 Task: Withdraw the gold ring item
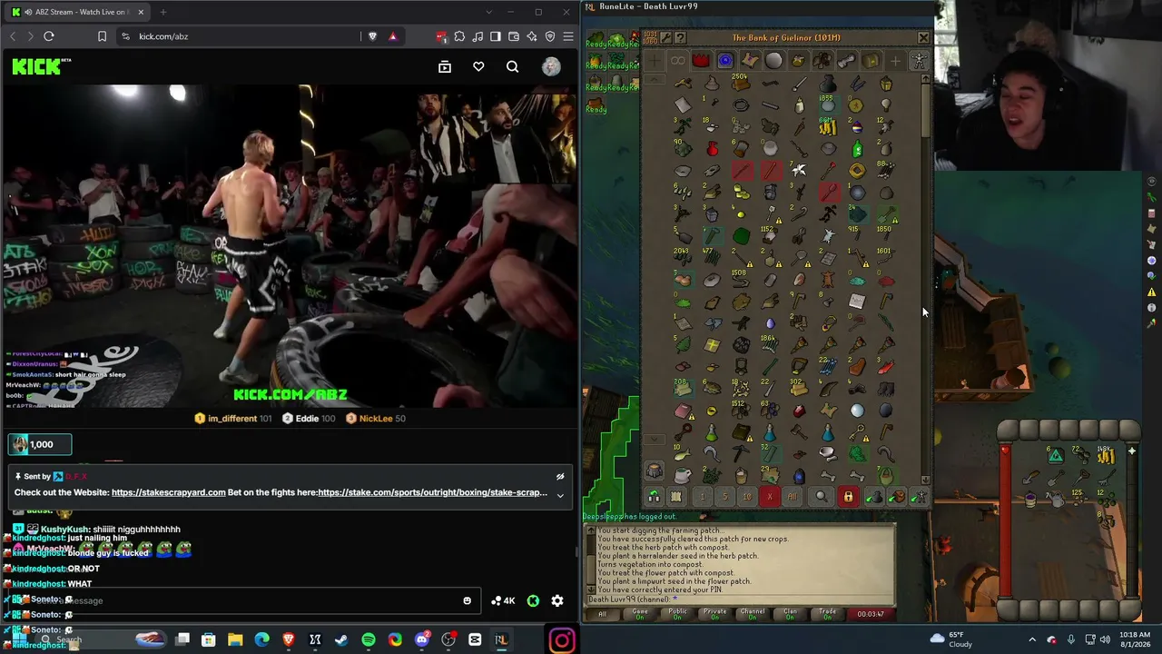tap(857, 171)
